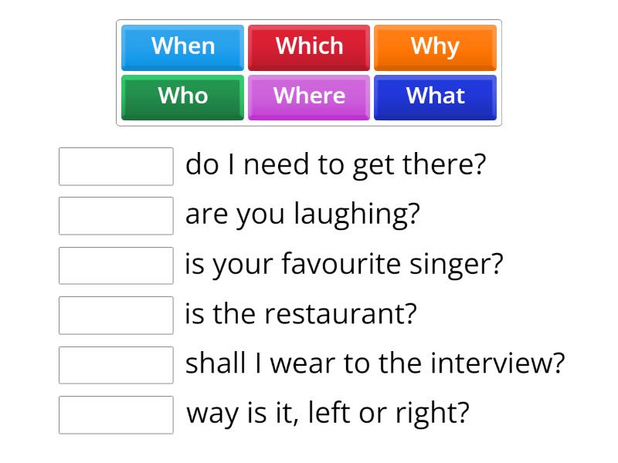This screenshot has height=463, width=618.
Task: Click the answer box before "are you laughing?"
Action: 115,216
